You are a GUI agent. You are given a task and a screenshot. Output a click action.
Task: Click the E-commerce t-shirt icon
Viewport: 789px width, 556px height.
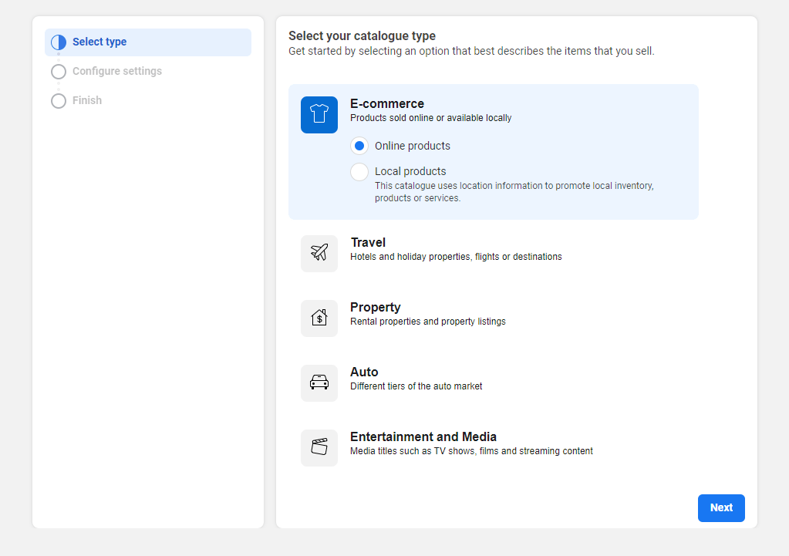pyautogui.click(x=319, y=115)
